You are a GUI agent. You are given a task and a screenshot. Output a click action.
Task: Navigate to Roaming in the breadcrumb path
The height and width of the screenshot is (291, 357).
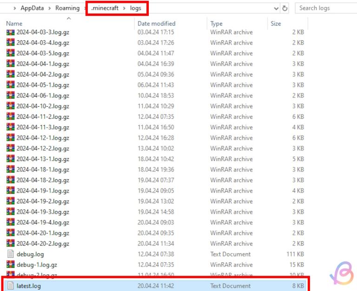tap(66, 8)
